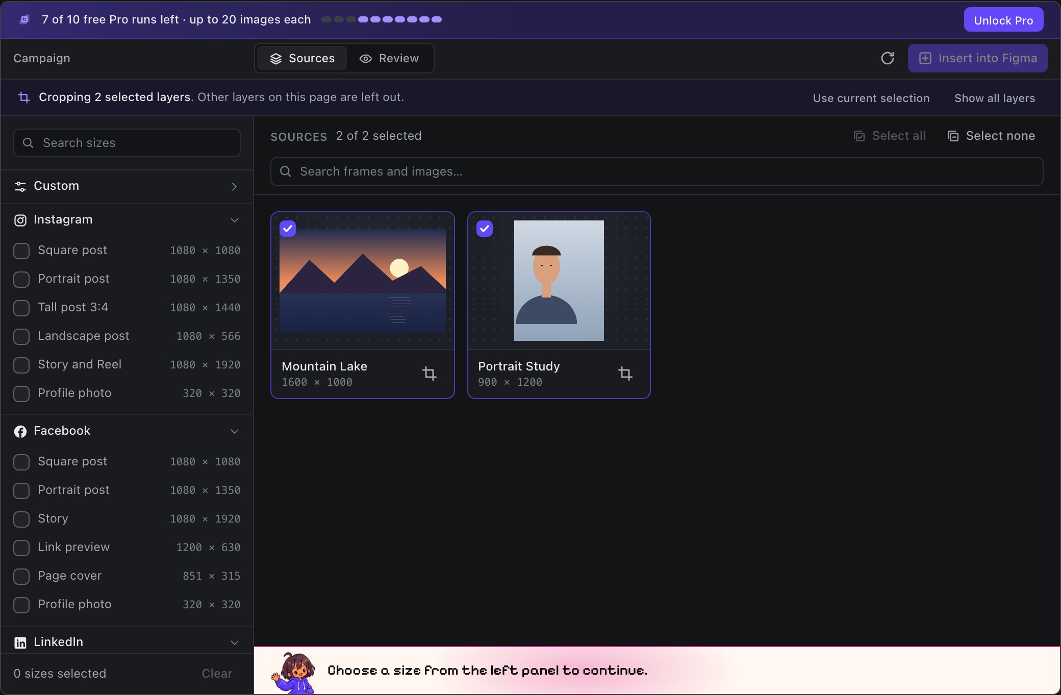Check Facebook Story 1080 × 1920
Image resolution: width=1061 pixels, height=695 pixels.
click(x=21, y=519)
